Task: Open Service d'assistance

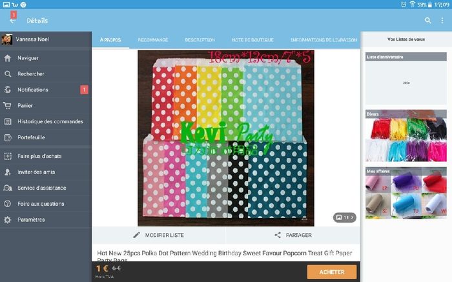Action: 46,188
